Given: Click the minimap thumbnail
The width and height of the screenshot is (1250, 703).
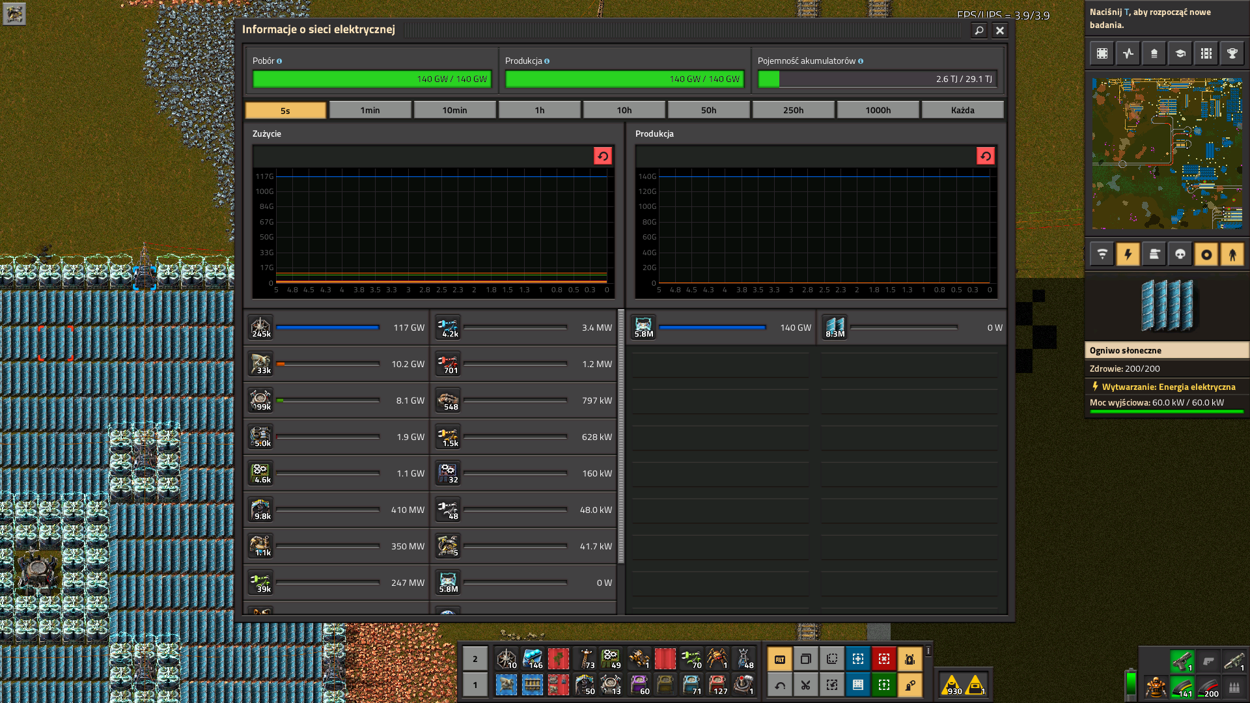Looking at the screenshot, I should [1167, 154].
